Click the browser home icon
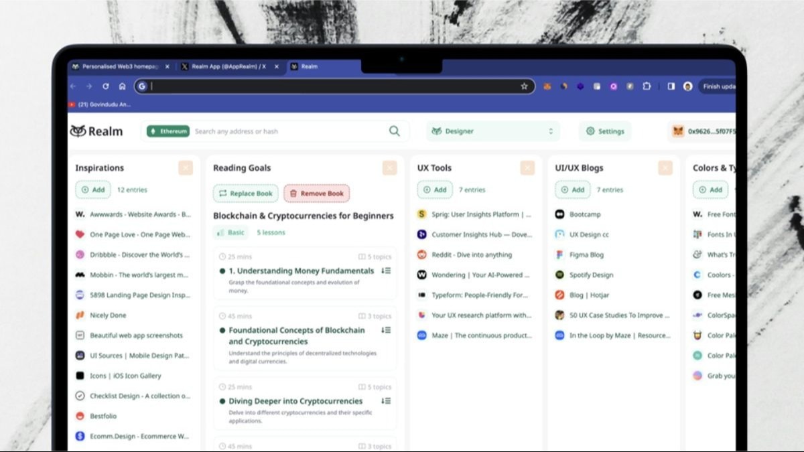The image size is (804, 452). [x=122, y=86]
